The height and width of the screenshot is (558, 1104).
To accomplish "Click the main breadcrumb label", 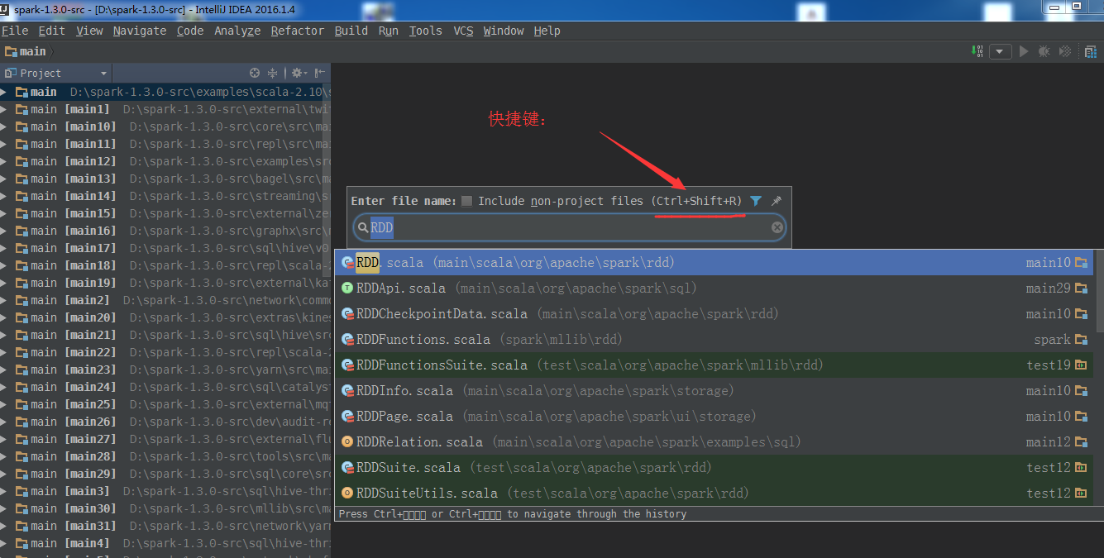I will tap(33, 51).
